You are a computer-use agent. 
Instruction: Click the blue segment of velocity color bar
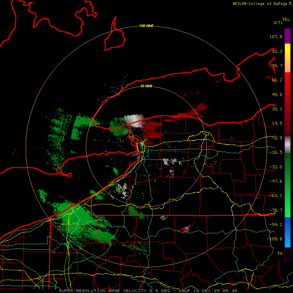pos(287,232)
